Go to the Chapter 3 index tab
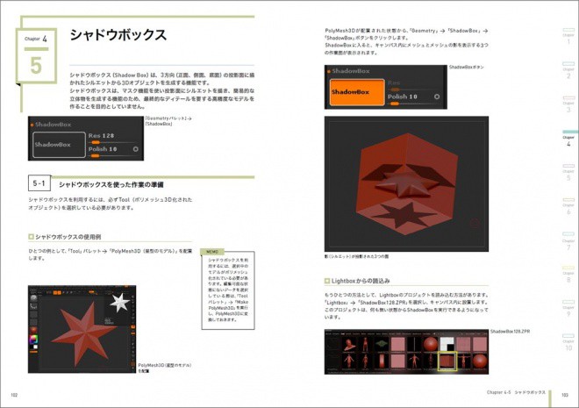This screenshot has width=579, height=408. point(568,104)
